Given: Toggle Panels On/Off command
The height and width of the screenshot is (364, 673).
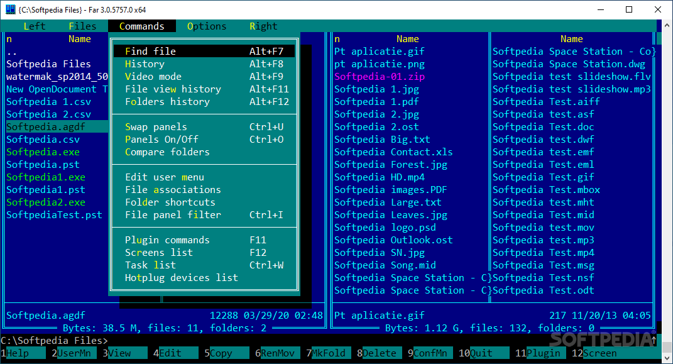Looking at the screenshot, I should pyautogui.click(x=204, y=139).
